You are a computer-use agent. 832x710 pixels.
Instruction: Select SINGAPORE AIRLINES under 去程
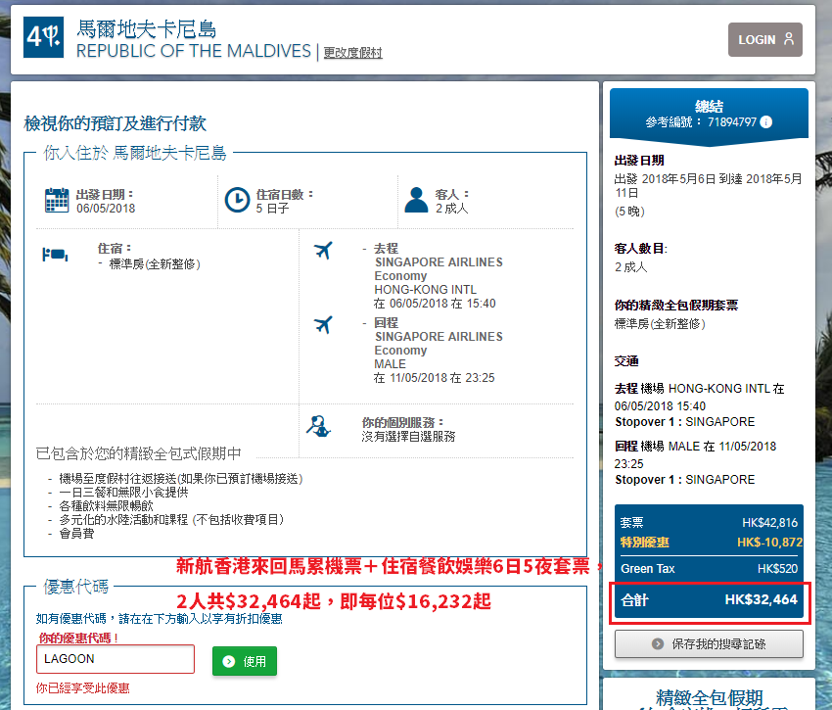(x=439, y=262)
